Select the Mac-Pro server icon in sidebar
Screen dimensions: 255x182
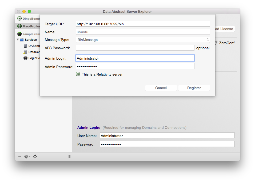tap(19, 26)
